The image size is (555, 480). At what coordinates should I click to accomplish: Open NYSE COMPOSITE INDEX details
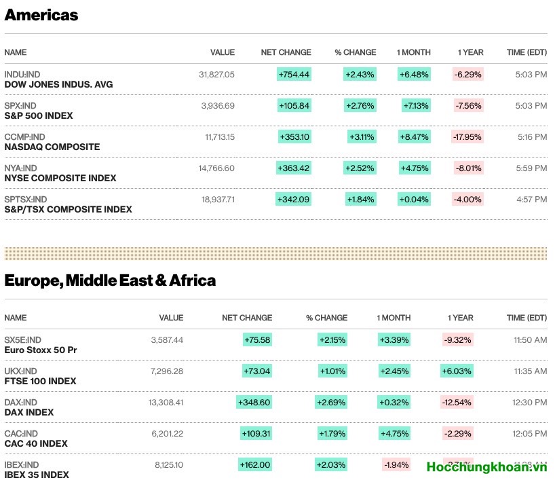[60, 179]
